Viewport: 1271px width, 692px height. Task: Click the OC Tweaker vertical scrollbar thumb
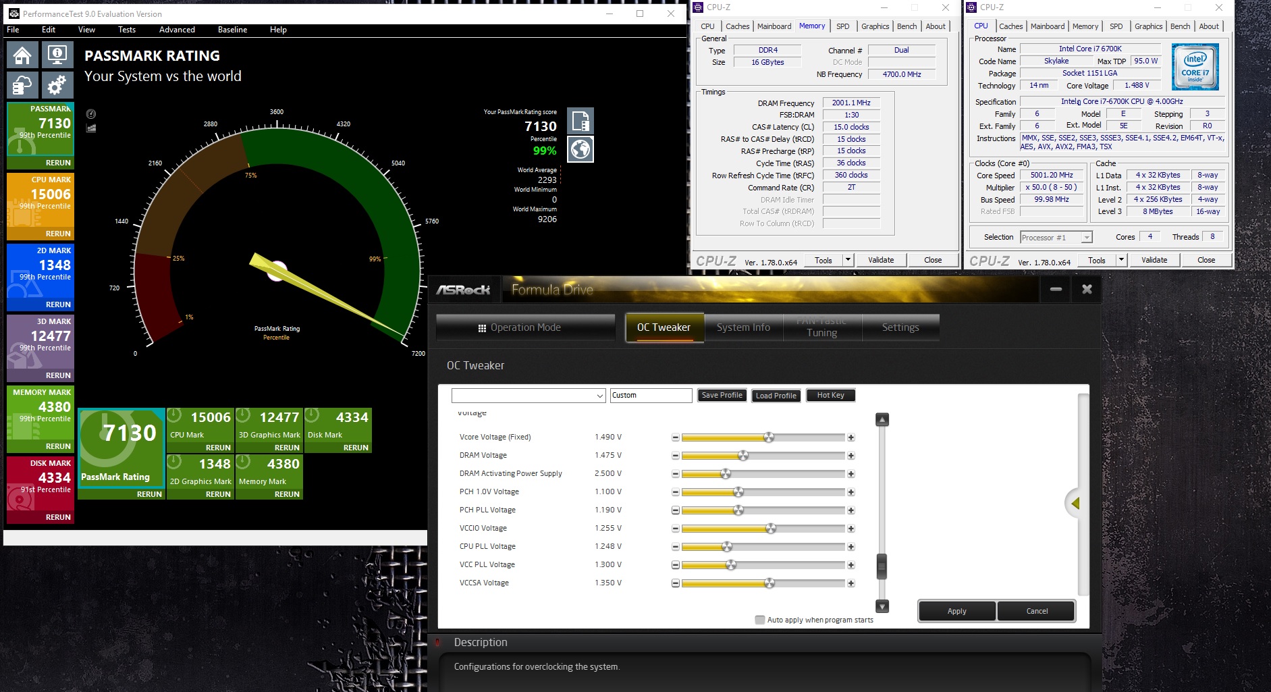point(882,566)
